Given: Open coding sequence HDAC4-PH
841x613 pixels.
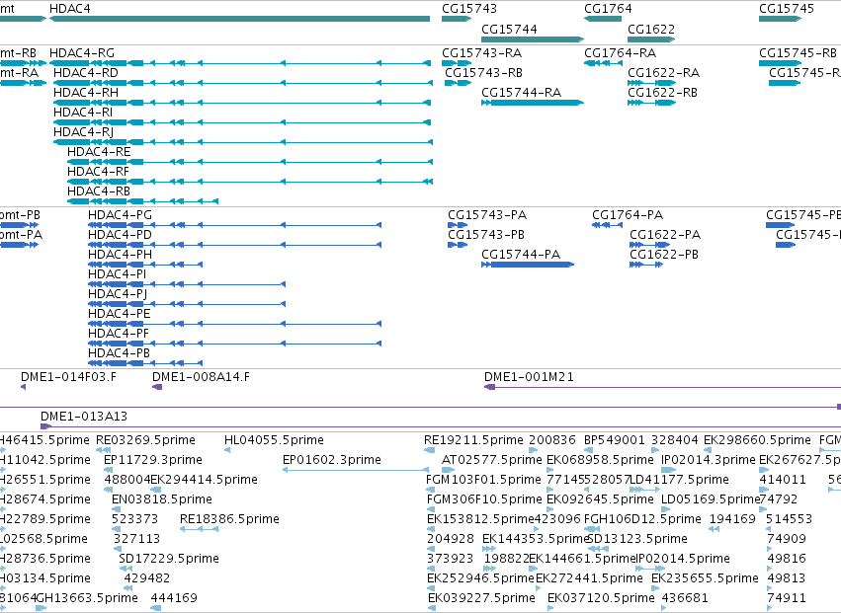Looking at the screenshot, I should [x=145, y=265].
